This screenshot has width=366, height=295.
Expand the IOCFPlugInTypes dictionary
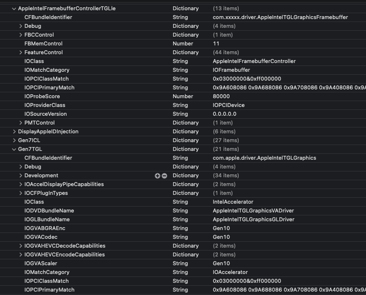tap(21, 193)
